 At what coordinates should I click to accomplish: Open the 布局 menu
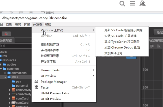[x=18, y=24]
